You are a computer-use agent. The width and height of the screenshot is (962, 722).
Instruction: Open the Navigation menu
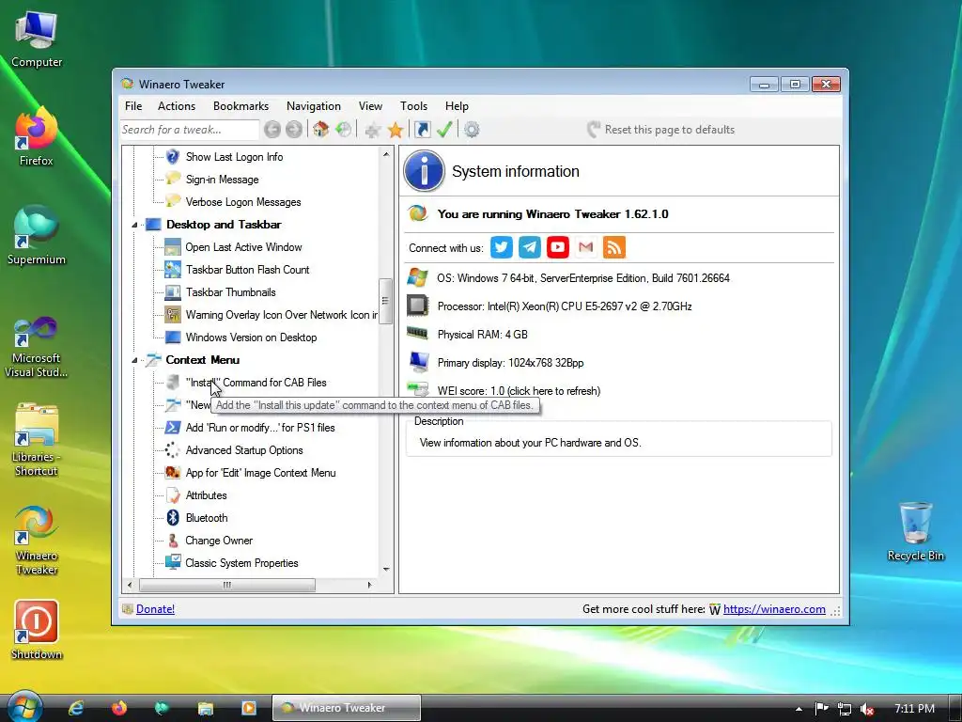pos(314,106)
